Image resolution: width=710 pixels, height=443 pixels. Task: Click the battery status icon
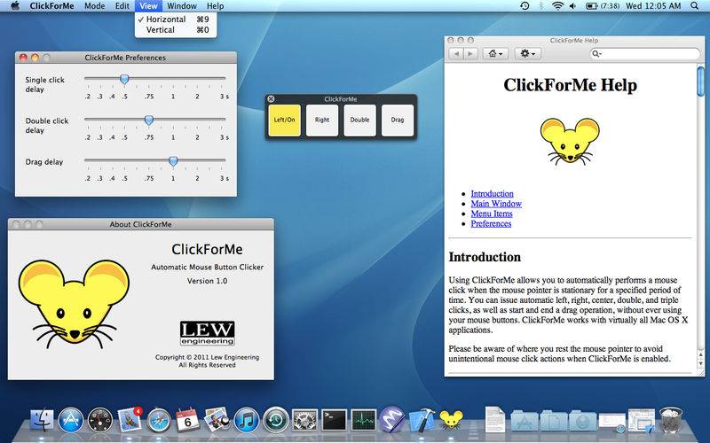(x=592, y=6)
